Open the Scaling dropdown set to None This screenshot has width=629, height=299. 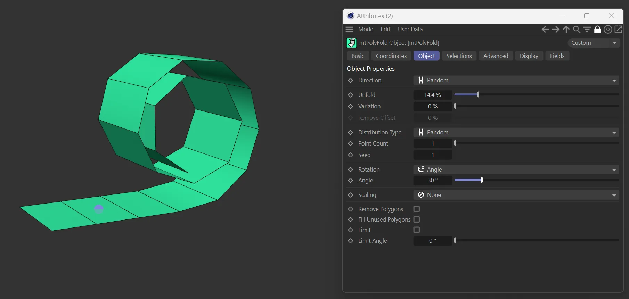(516, 195)
